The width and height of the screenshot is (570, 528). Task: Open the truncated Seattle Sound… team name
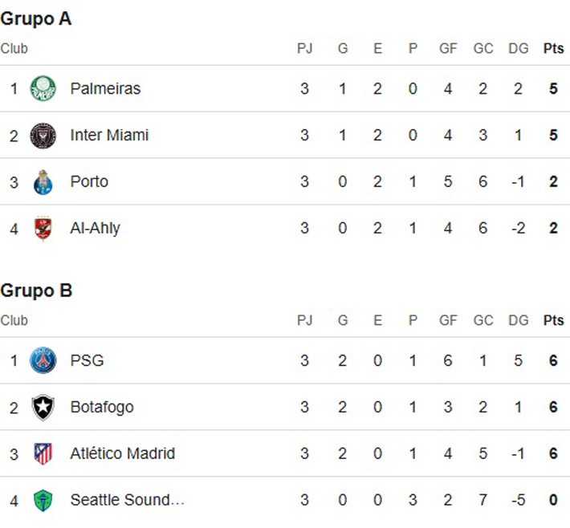pyautogui.click(x=127, y=500)
